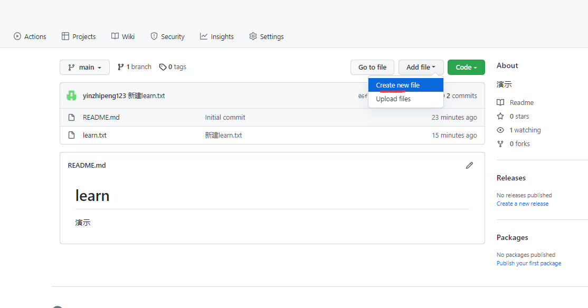Click Create a new release link

click(523, 204)
